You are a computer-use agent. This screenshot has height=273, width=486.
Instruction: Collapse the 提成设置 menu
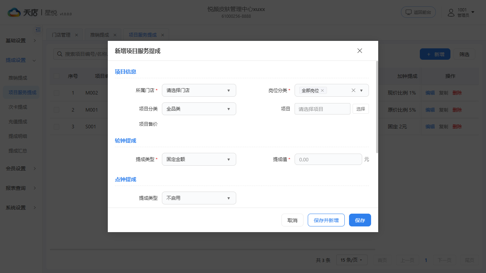[x=21, y=60]
